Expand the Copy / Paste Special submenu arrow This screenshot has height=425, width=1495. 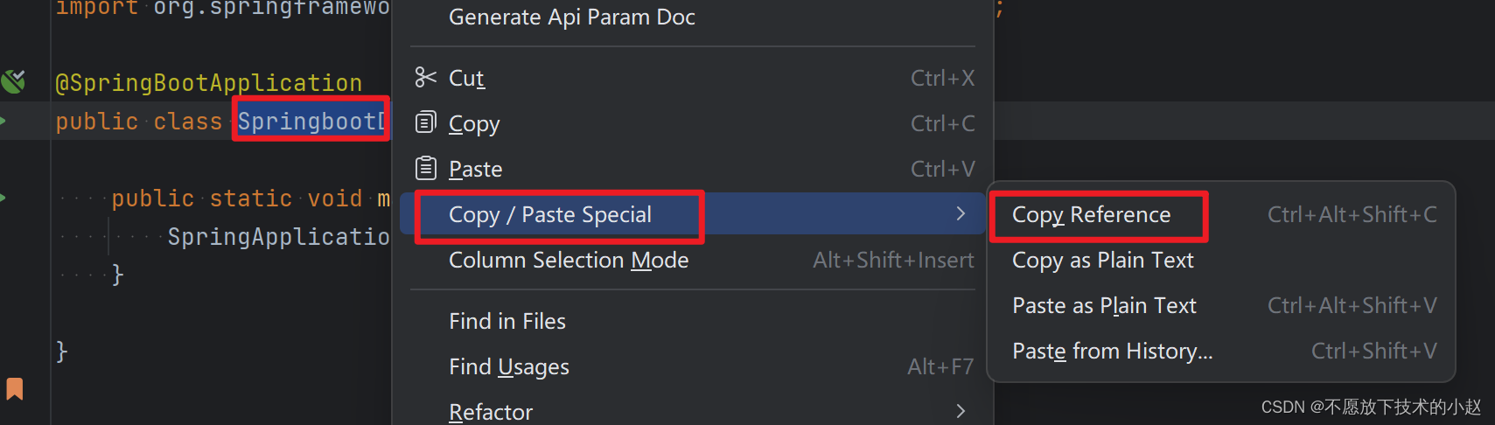(961, 213)
